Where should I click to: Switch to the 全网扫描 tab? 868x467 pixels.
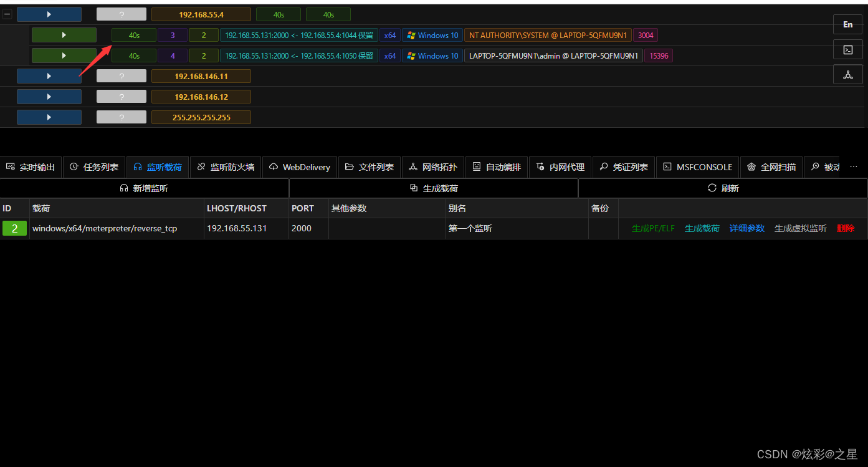tap(771, 167)
